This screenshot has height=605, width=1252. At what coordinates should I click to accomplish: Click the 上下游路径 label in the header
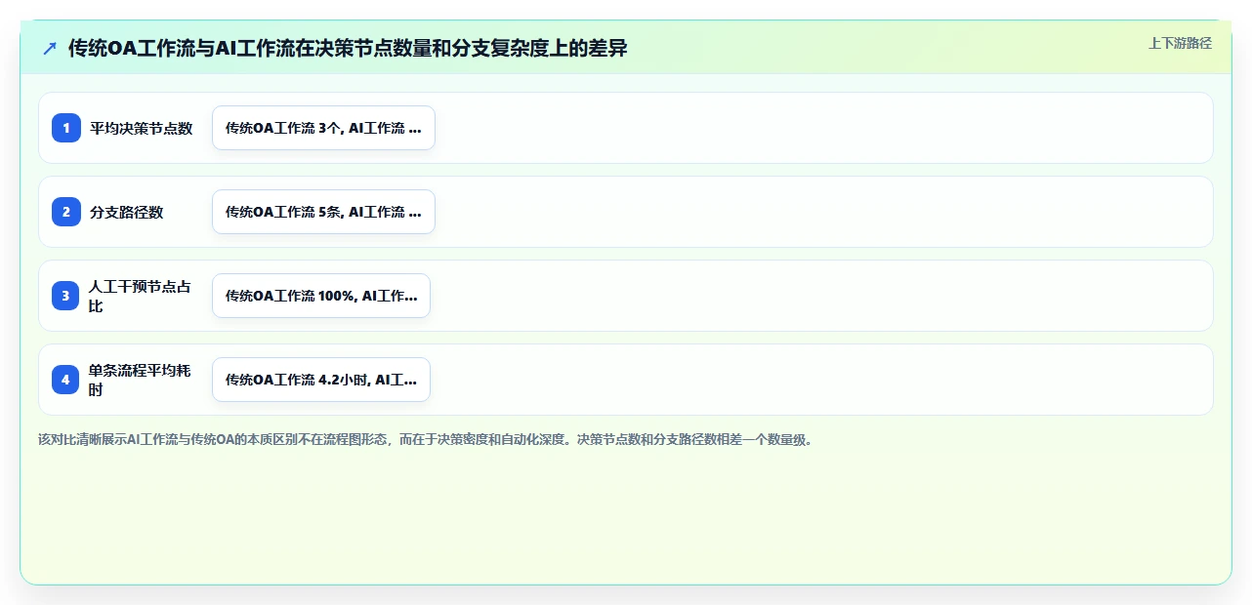click(x=1180, y=43)
